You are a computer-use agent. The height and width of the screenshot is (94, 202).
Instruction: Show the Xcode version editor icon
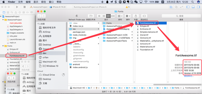tap(182, 7)
